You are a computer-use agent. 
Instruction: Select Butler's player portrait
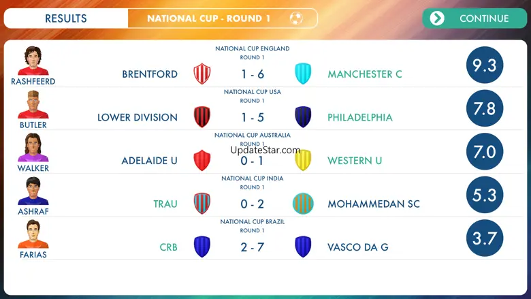point(33,104)
